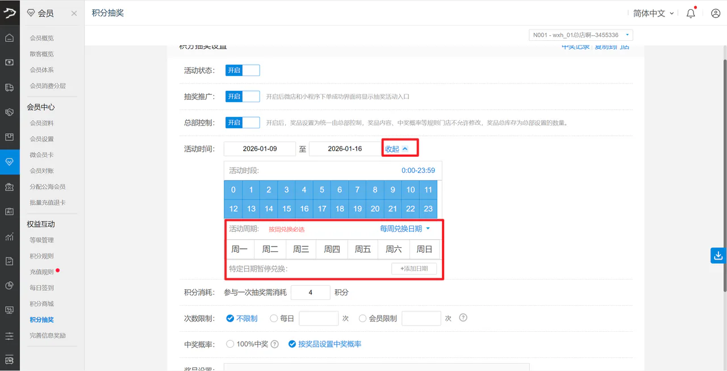The width and height of the screenshot is (727, 371).
Task: Select the 周日 weekday button
Action: [424, 249]
